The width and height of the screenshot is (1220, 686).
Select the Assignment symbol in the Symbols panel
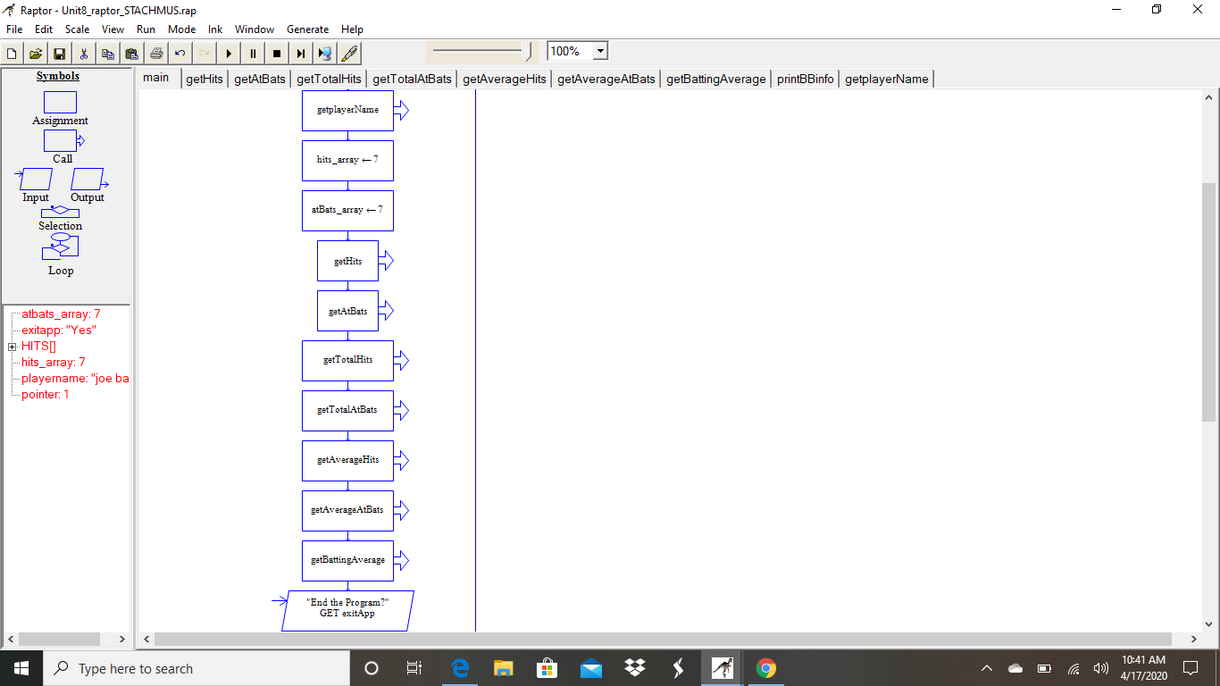60,102
